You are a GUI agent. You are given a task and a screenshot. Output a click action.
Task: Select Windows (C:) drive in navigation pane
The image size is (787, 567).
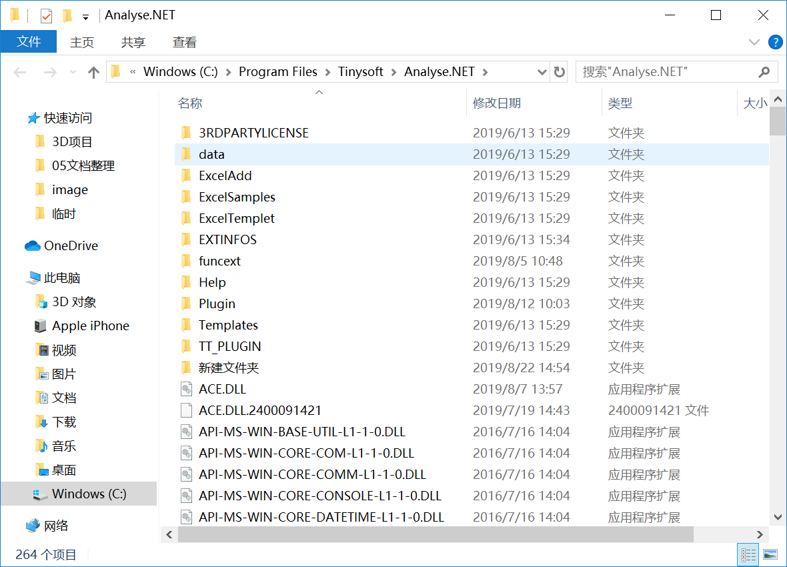(x=79, y=494)
